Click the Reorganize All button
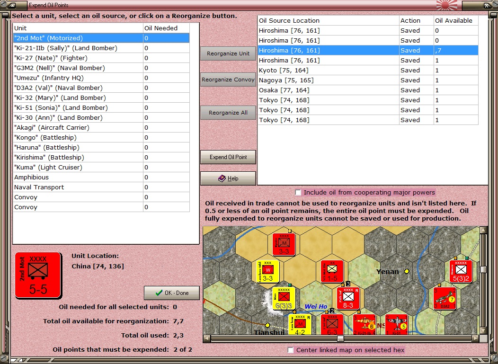Screen dimensions: 498x364 (228, 113)
